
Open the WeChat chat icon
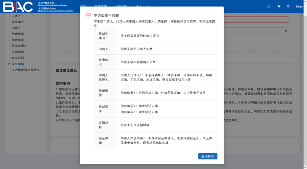coord(279,6)
